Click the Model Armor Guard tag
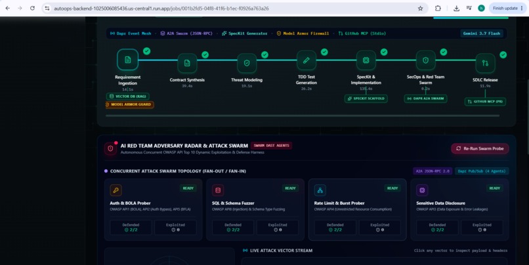 (x=129, y=104)
